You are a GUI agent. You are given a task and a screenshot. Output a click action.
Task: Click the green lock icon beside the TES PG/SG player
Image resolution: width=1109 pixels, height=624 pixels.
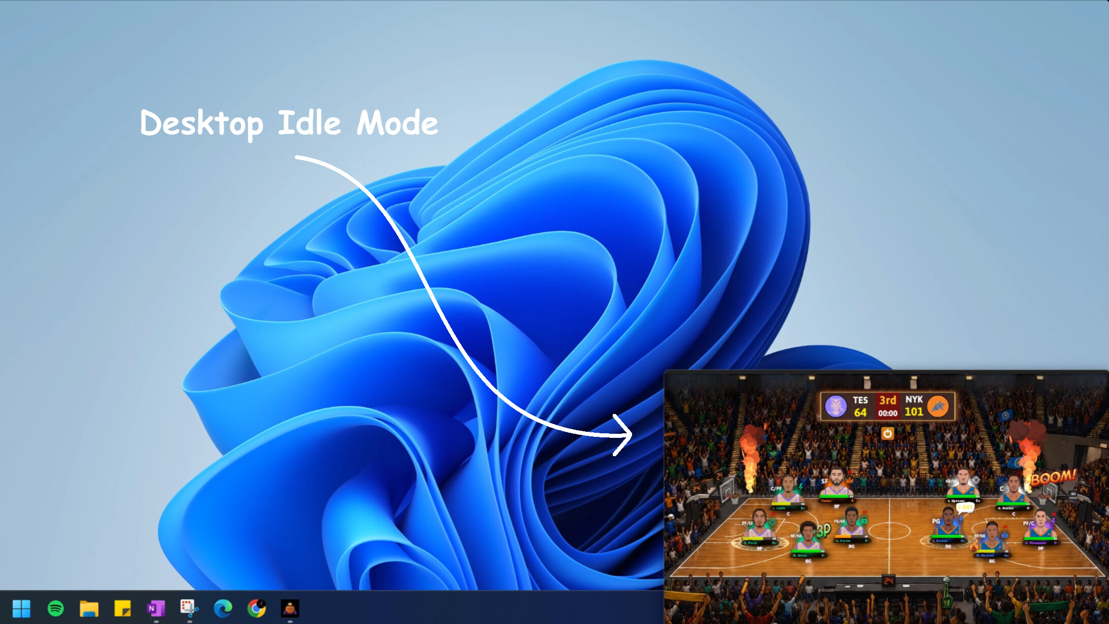point(864,519)
